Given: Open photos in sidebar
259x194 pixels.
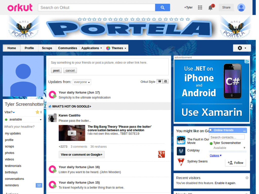Looking at the screenshot, I should click(10, 153).
